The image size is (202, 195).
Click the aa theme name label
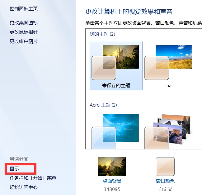point(169,86)
